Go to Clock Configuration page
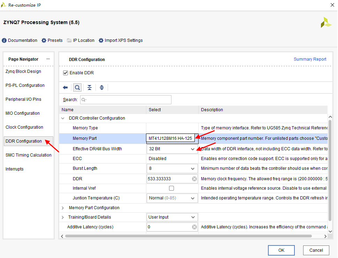This screenshot has width=338, height=258. 24,127
